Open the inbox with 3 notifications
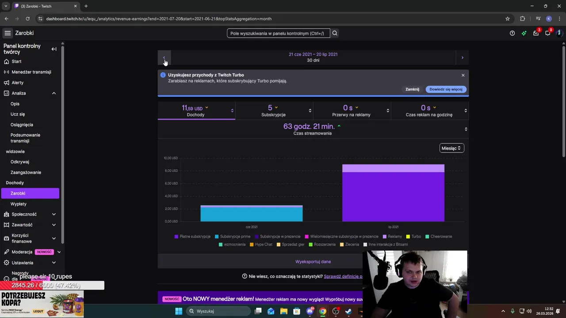Screen dimensions: 566x318 point(536,33)
